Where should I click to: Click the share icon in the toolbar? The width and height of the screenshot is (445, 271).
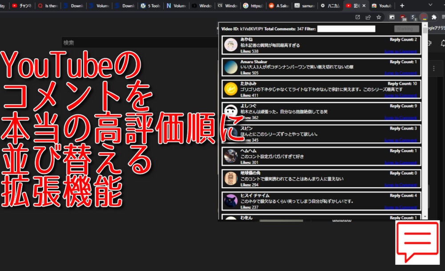368,17
